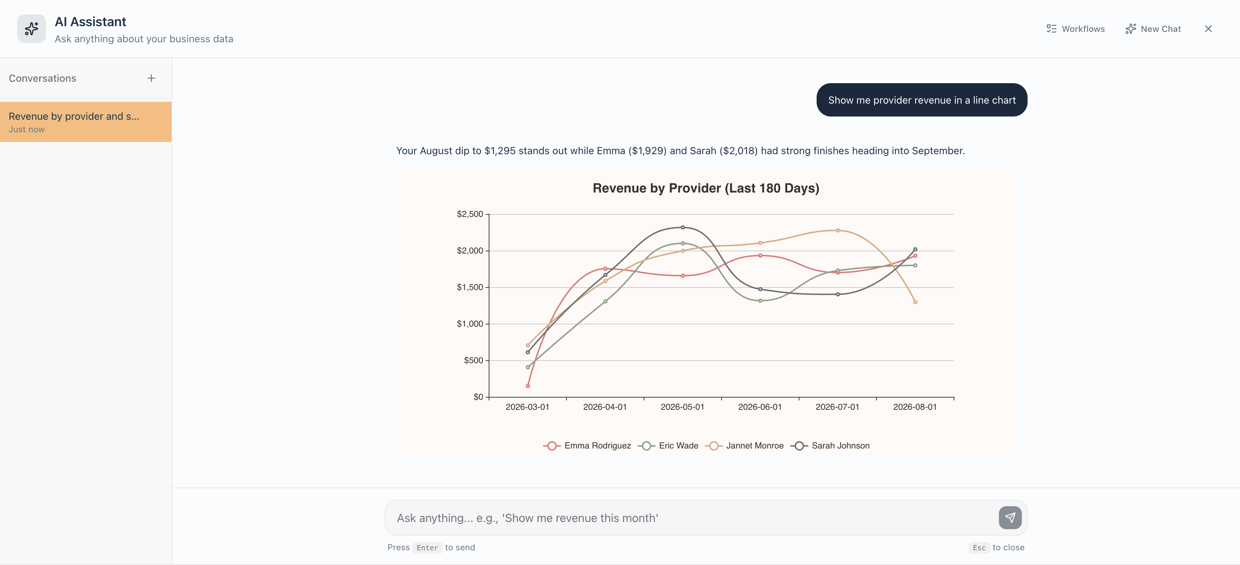This screenshot has height=565, width=1240.
Task: Click Emma Rodriguez's point at 2026-06-01
Action: point(760,256)
